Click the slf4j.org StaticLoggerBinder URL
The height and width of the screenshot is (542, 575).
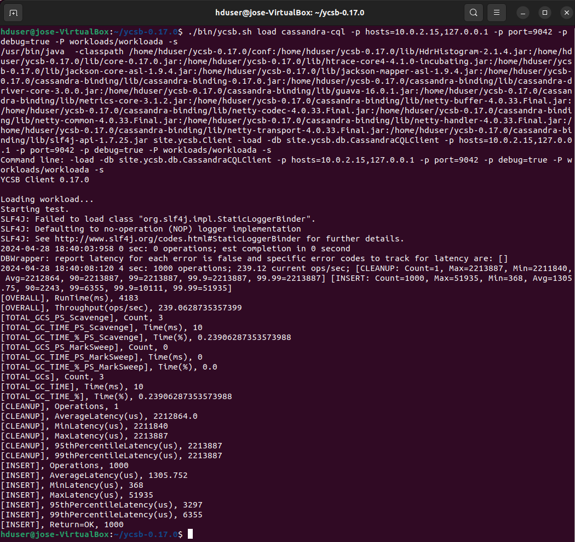(x=177, y=239)
